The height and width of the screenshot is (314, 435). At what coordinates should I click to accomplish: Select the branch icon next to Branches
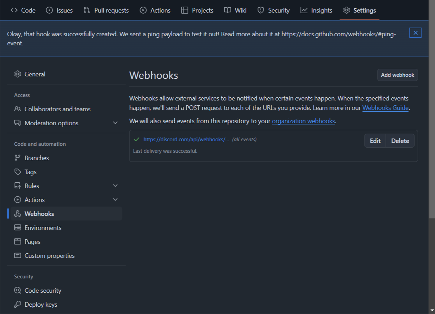[x=17, y=158]
